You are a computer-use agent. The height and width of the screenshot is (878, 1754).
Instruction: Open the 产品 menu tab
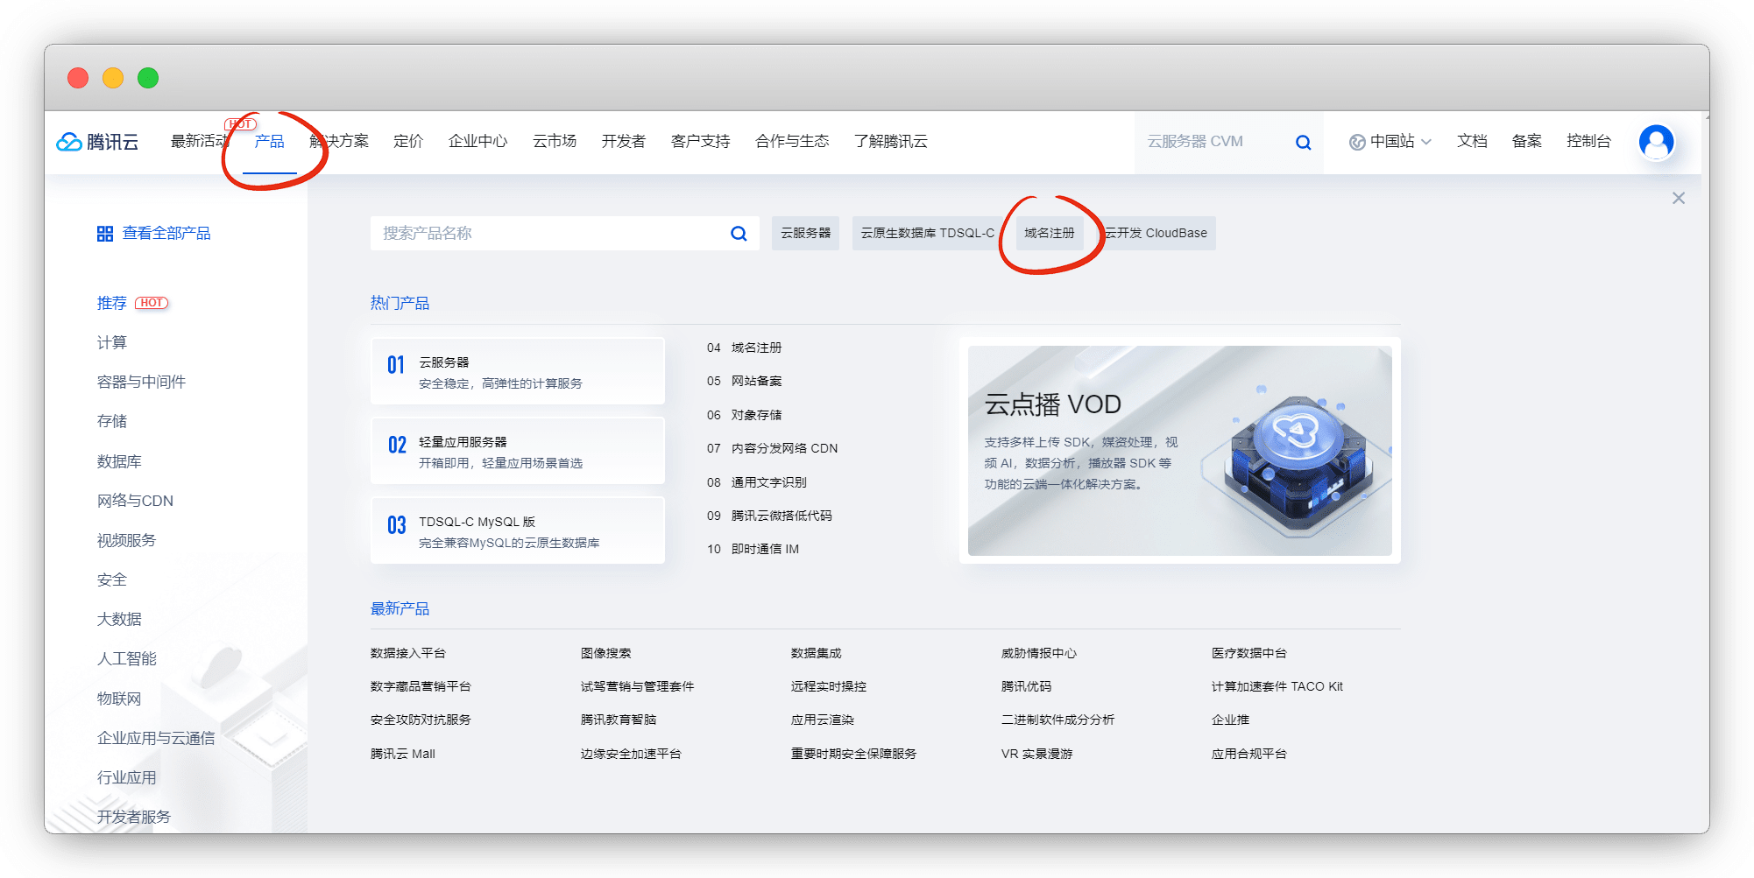click(269, 142)
